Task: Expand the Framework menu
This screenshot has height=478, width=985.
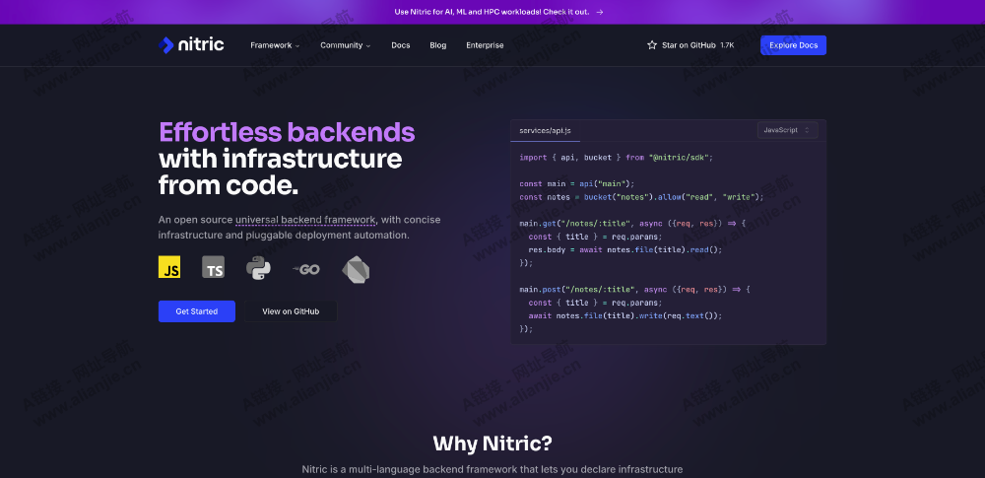Action: [275, 45]
